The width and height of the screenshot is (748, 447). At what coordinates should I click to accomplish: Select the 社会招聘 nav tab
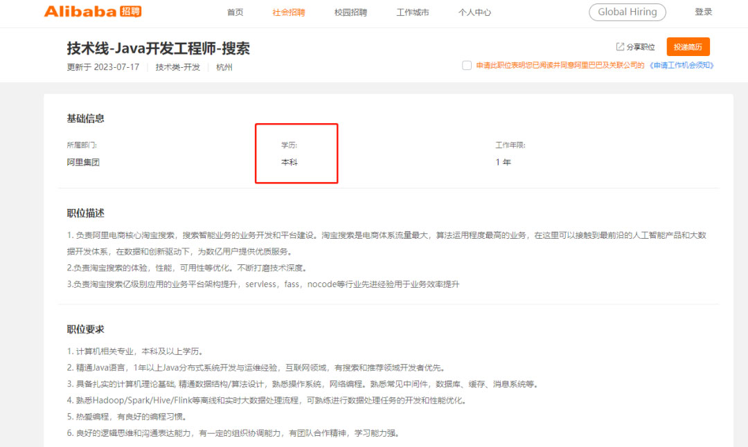coord(288,12)
